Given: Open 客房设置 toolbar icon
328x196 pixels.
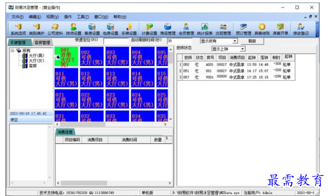Looking at the screenshot, I should (x=92, y=29).
